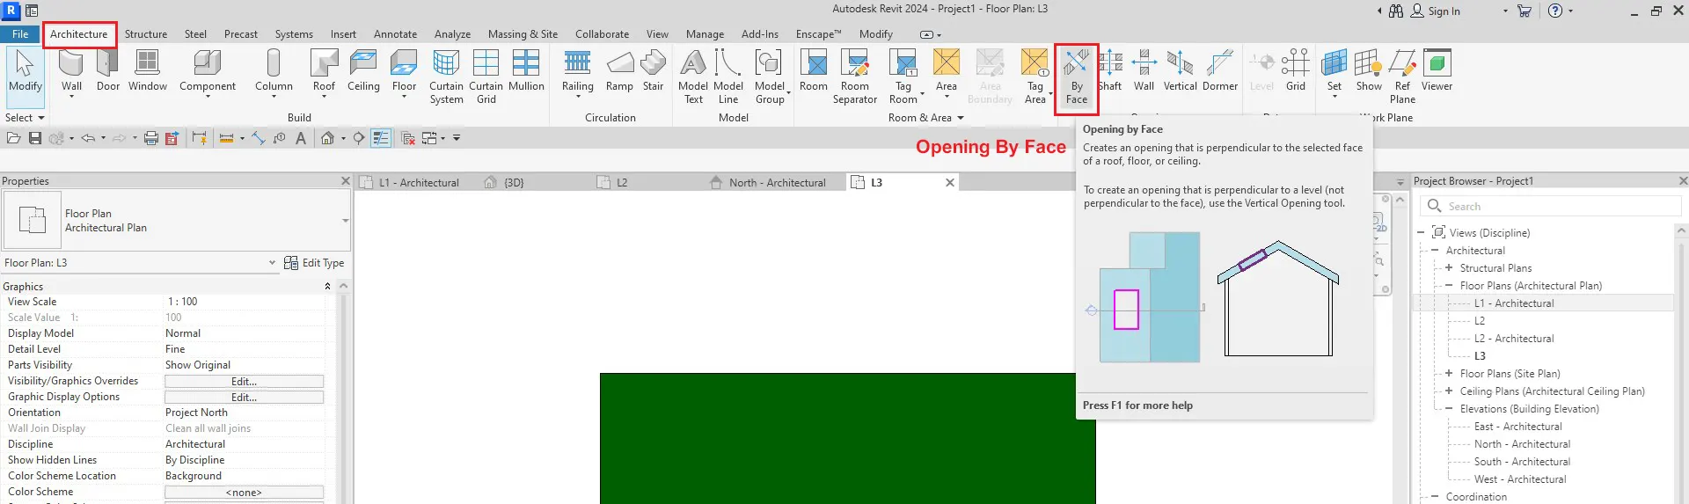Choose the Floor tool

coord(404,72)
